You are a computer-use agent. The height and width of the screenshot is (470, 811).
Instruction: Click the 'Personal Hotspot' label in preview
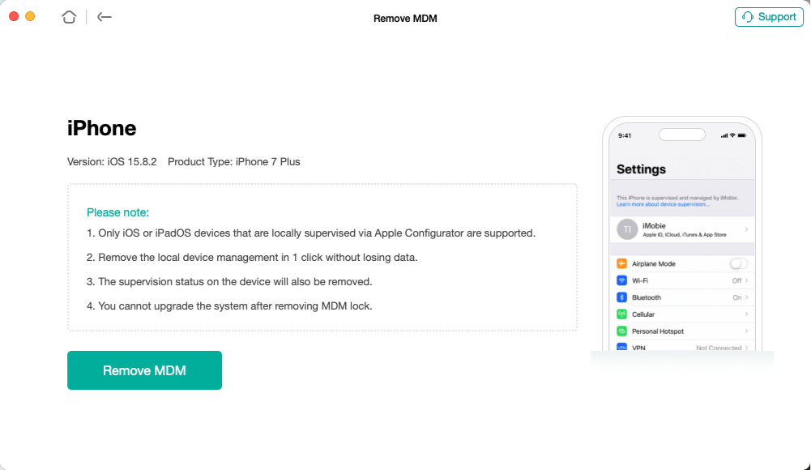tap(658, 331)
